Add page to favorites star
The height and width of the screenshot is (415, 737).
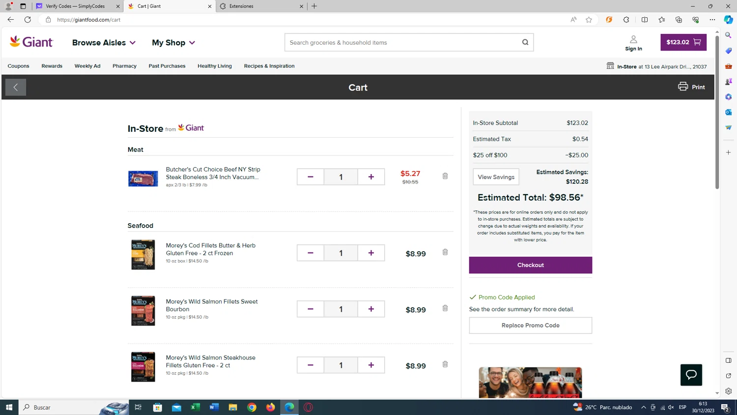point(589,20)
